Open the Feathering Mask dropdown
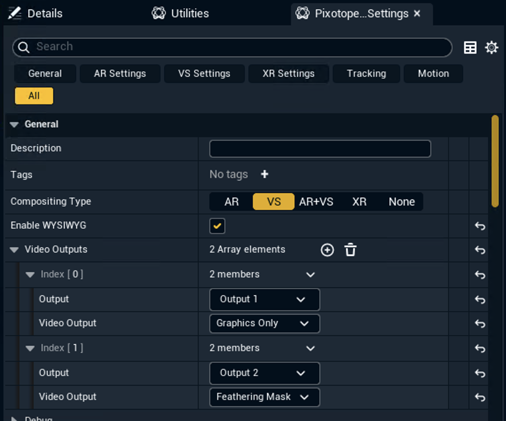 pyautogui.click(x=265, y=397)
